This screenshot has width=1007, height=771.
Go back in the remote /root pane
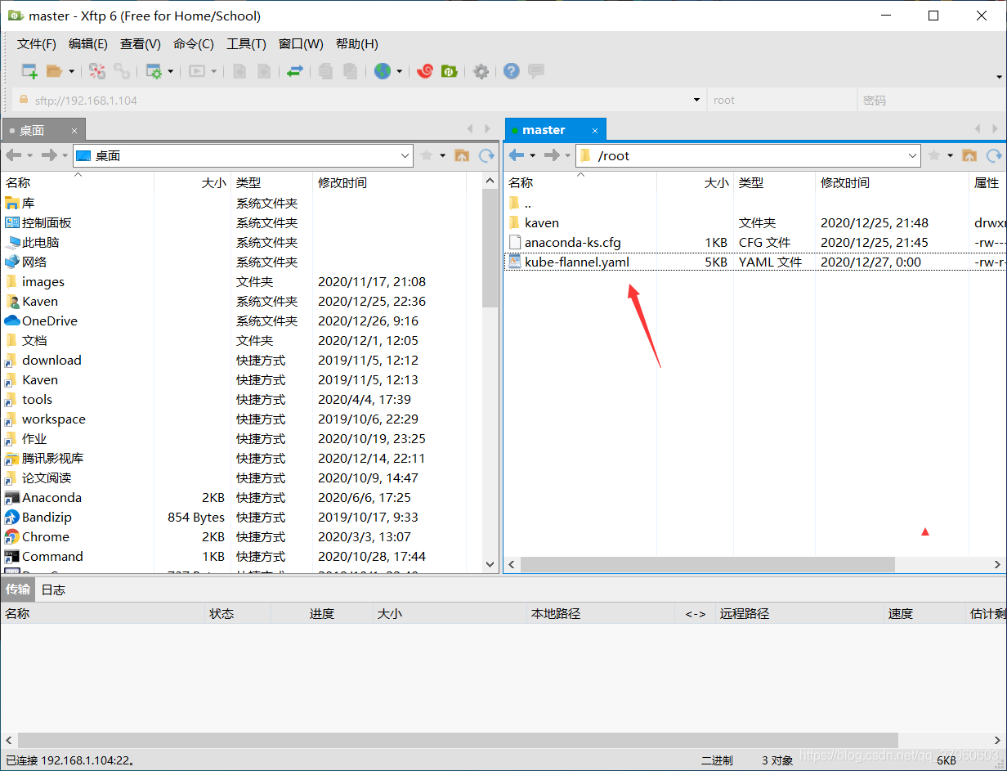(517, 155)
